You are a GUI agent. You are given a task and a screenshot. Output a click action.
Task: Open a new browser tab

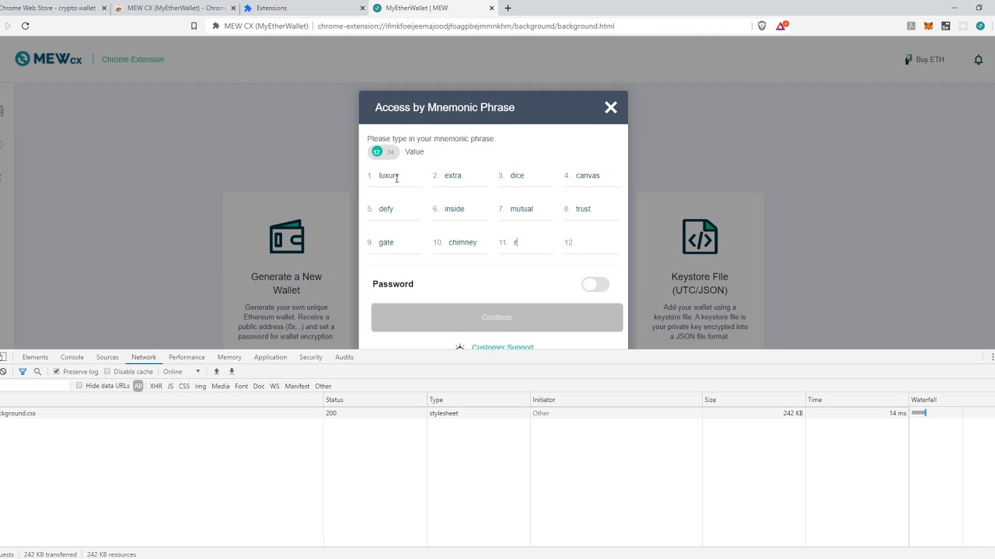(x=508, y=8)
